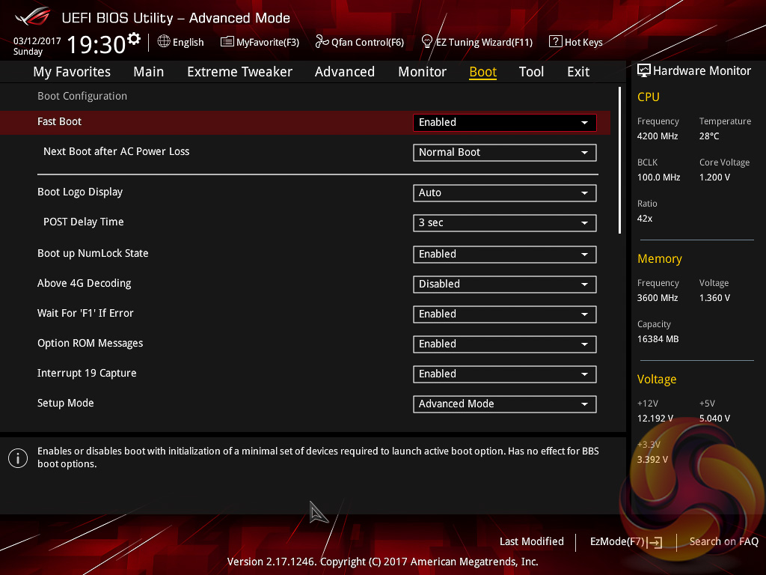Select the Option ROM Messages label

point(91,343)
